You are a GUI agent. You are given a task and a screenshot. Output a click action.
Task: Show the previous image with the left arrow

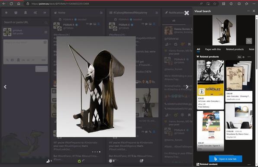click(x=5, y=87)
